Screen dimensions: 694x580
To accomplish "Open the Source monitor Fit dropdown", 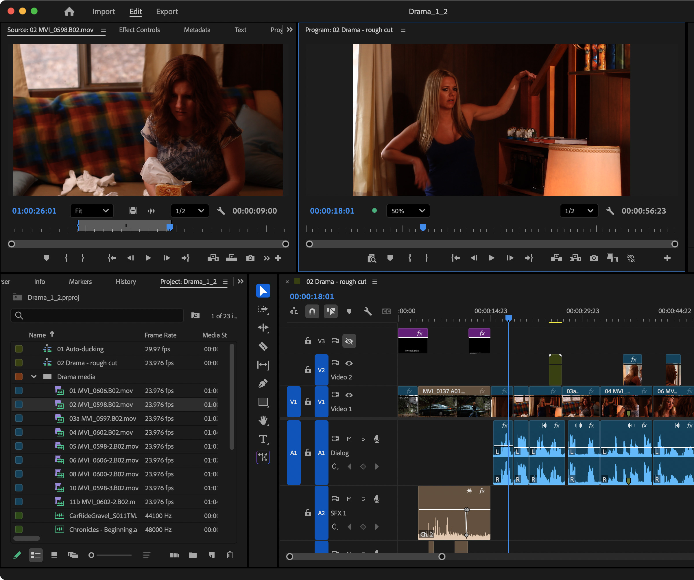I will point(92,211).
